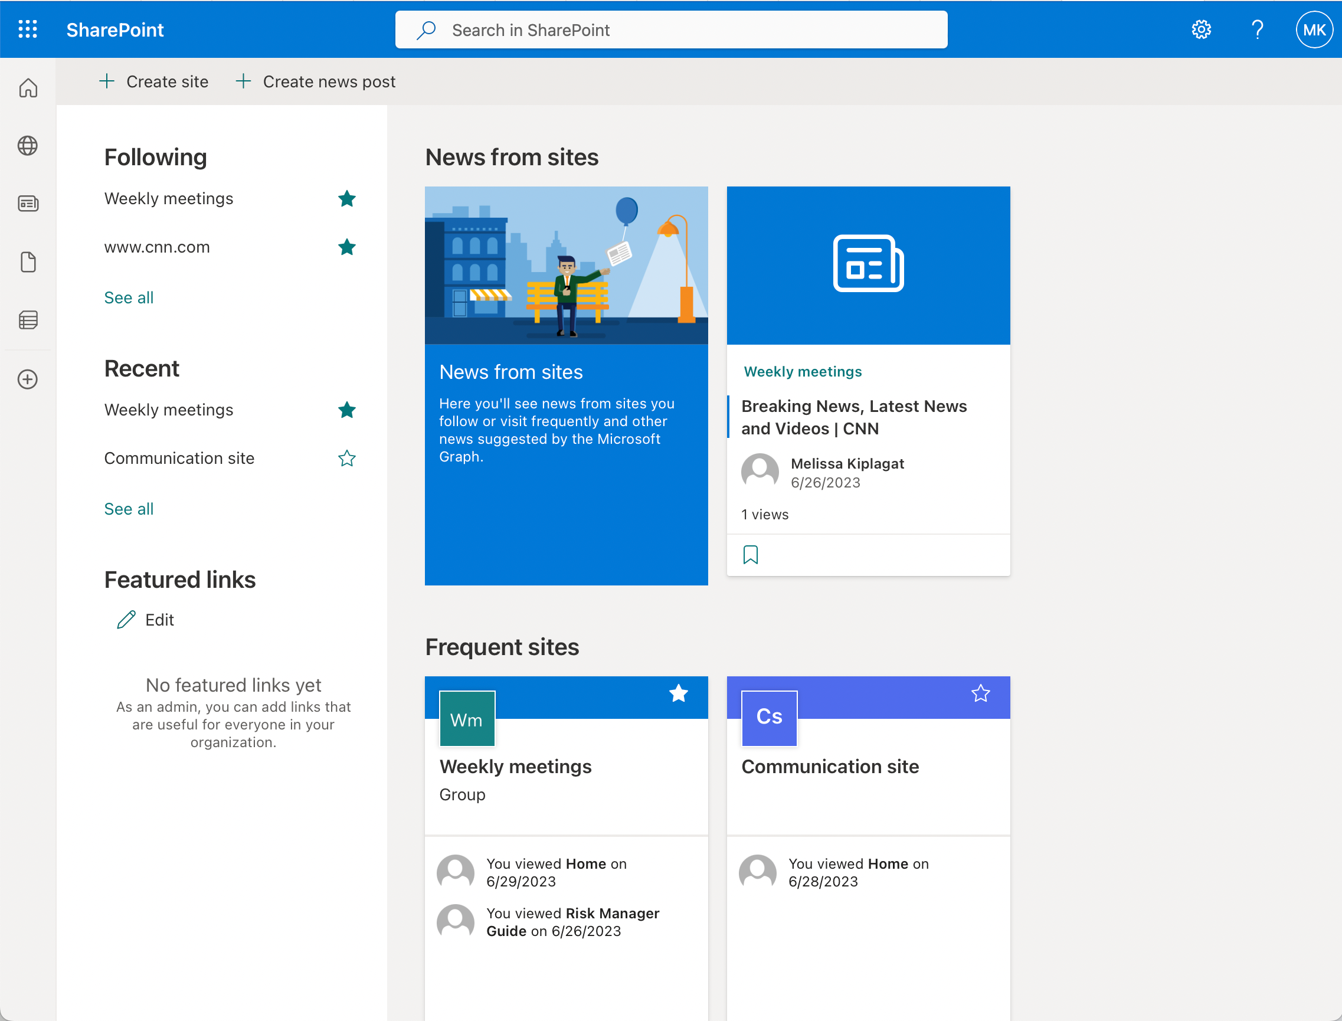Open Breaking News CNN article title

click(x=854, y=417)
